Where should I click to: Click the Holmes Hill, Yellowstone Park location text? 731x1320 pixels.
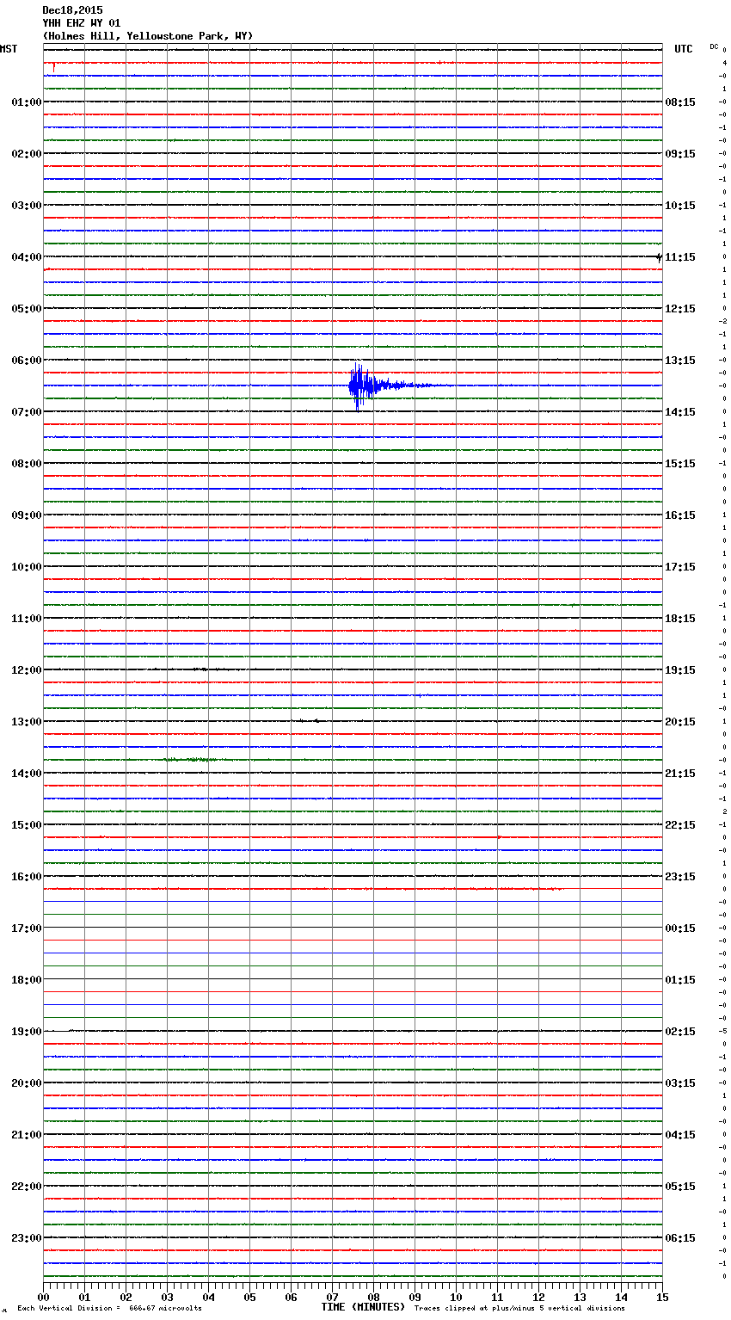pos(148,36)
